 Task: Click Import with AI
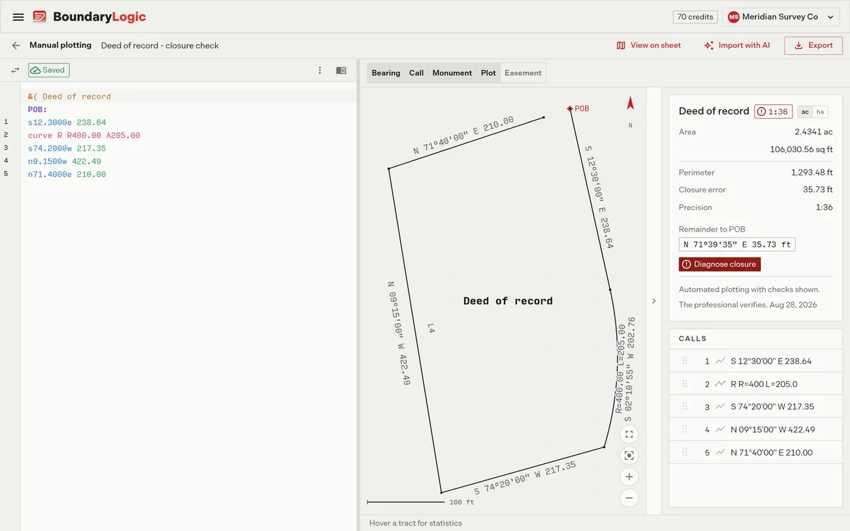(x=737, y=45)
